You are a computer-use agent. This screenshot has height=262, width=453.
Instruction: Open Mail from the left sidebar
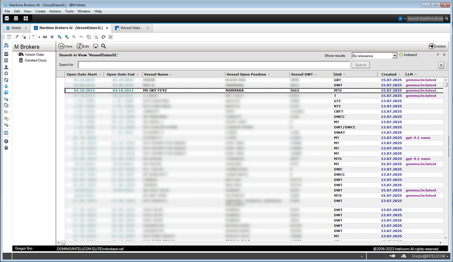pos(6,54)
